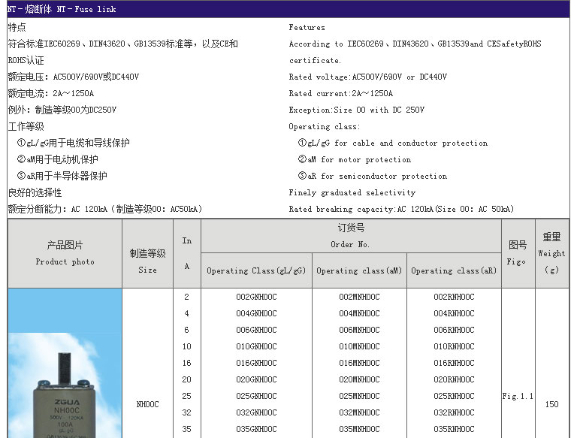Viewport: 577px width, 438px height.
Task: Click order number 016GNH00C
Action: pos(256,364)
